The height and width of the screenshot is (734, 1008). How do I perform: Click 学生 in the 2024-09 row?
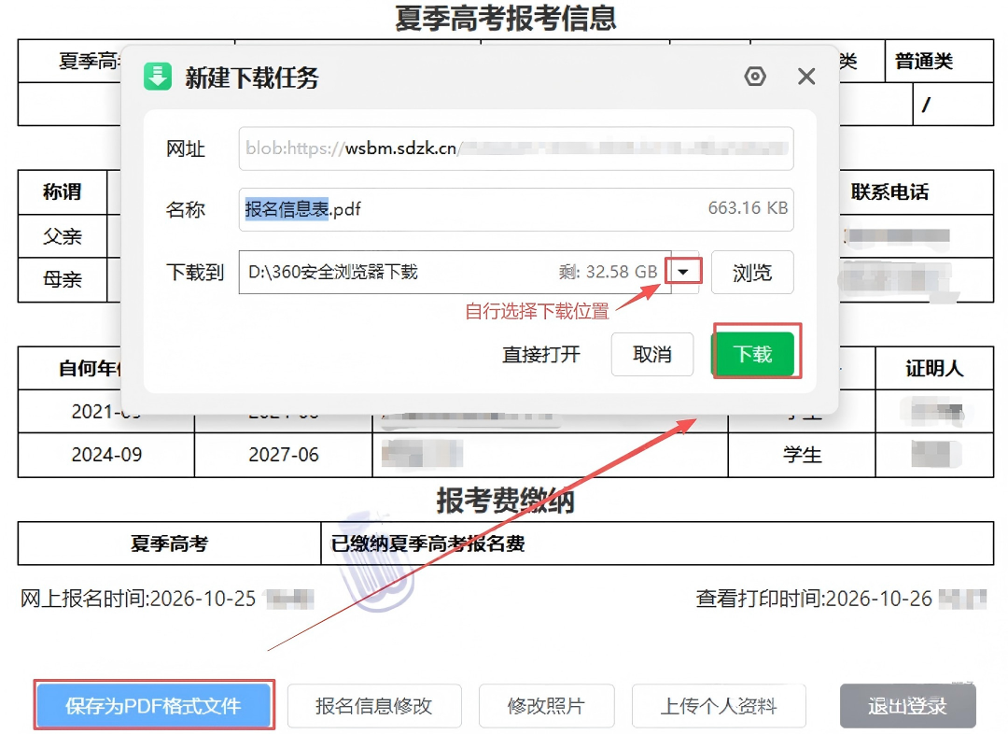[803, 455]
